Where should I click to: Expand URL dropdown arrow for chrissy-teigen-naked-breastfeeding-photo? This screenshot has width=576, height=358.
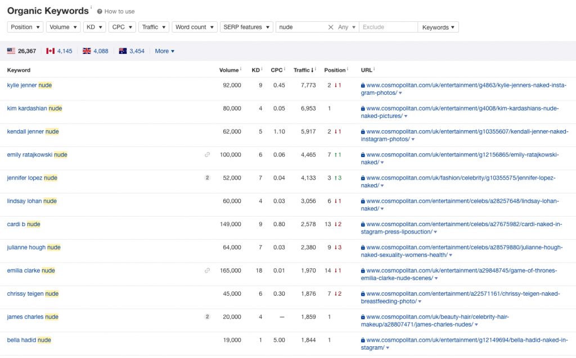tap(420, 301)
